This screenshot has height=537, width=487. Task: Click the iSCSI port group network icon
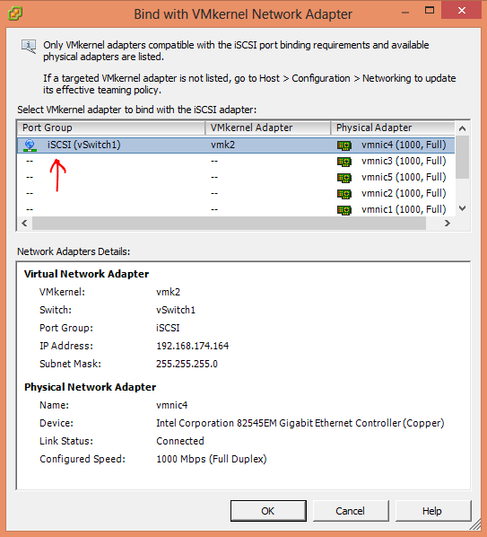[x=30, y=145]
